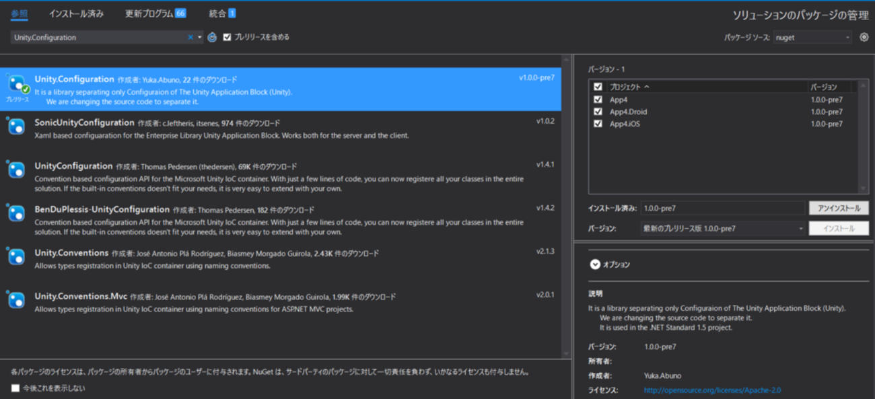The width and height of the screenshot is (875, 399).
Task: Sort by the version column header
Action: [x=829, y=87]
